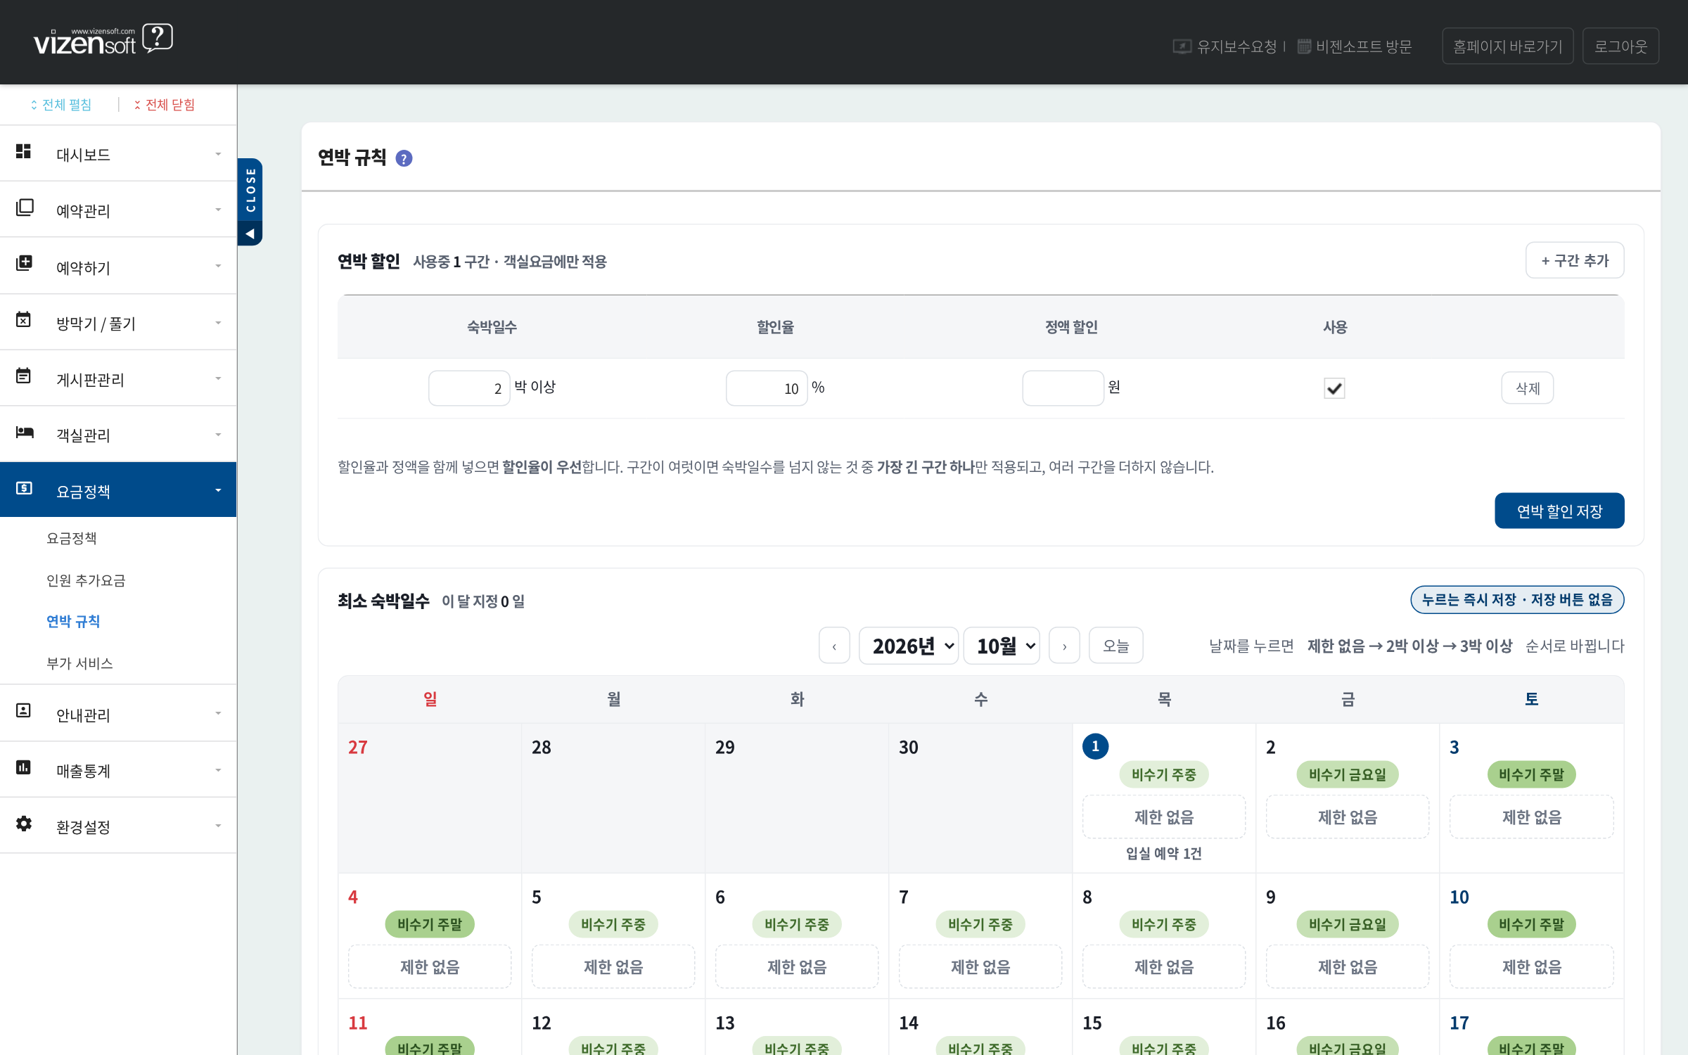Viewport: 1688px width, 1055px height.
Task: Expand the 대시보드 menu arrow
Action: click(218, 154)
